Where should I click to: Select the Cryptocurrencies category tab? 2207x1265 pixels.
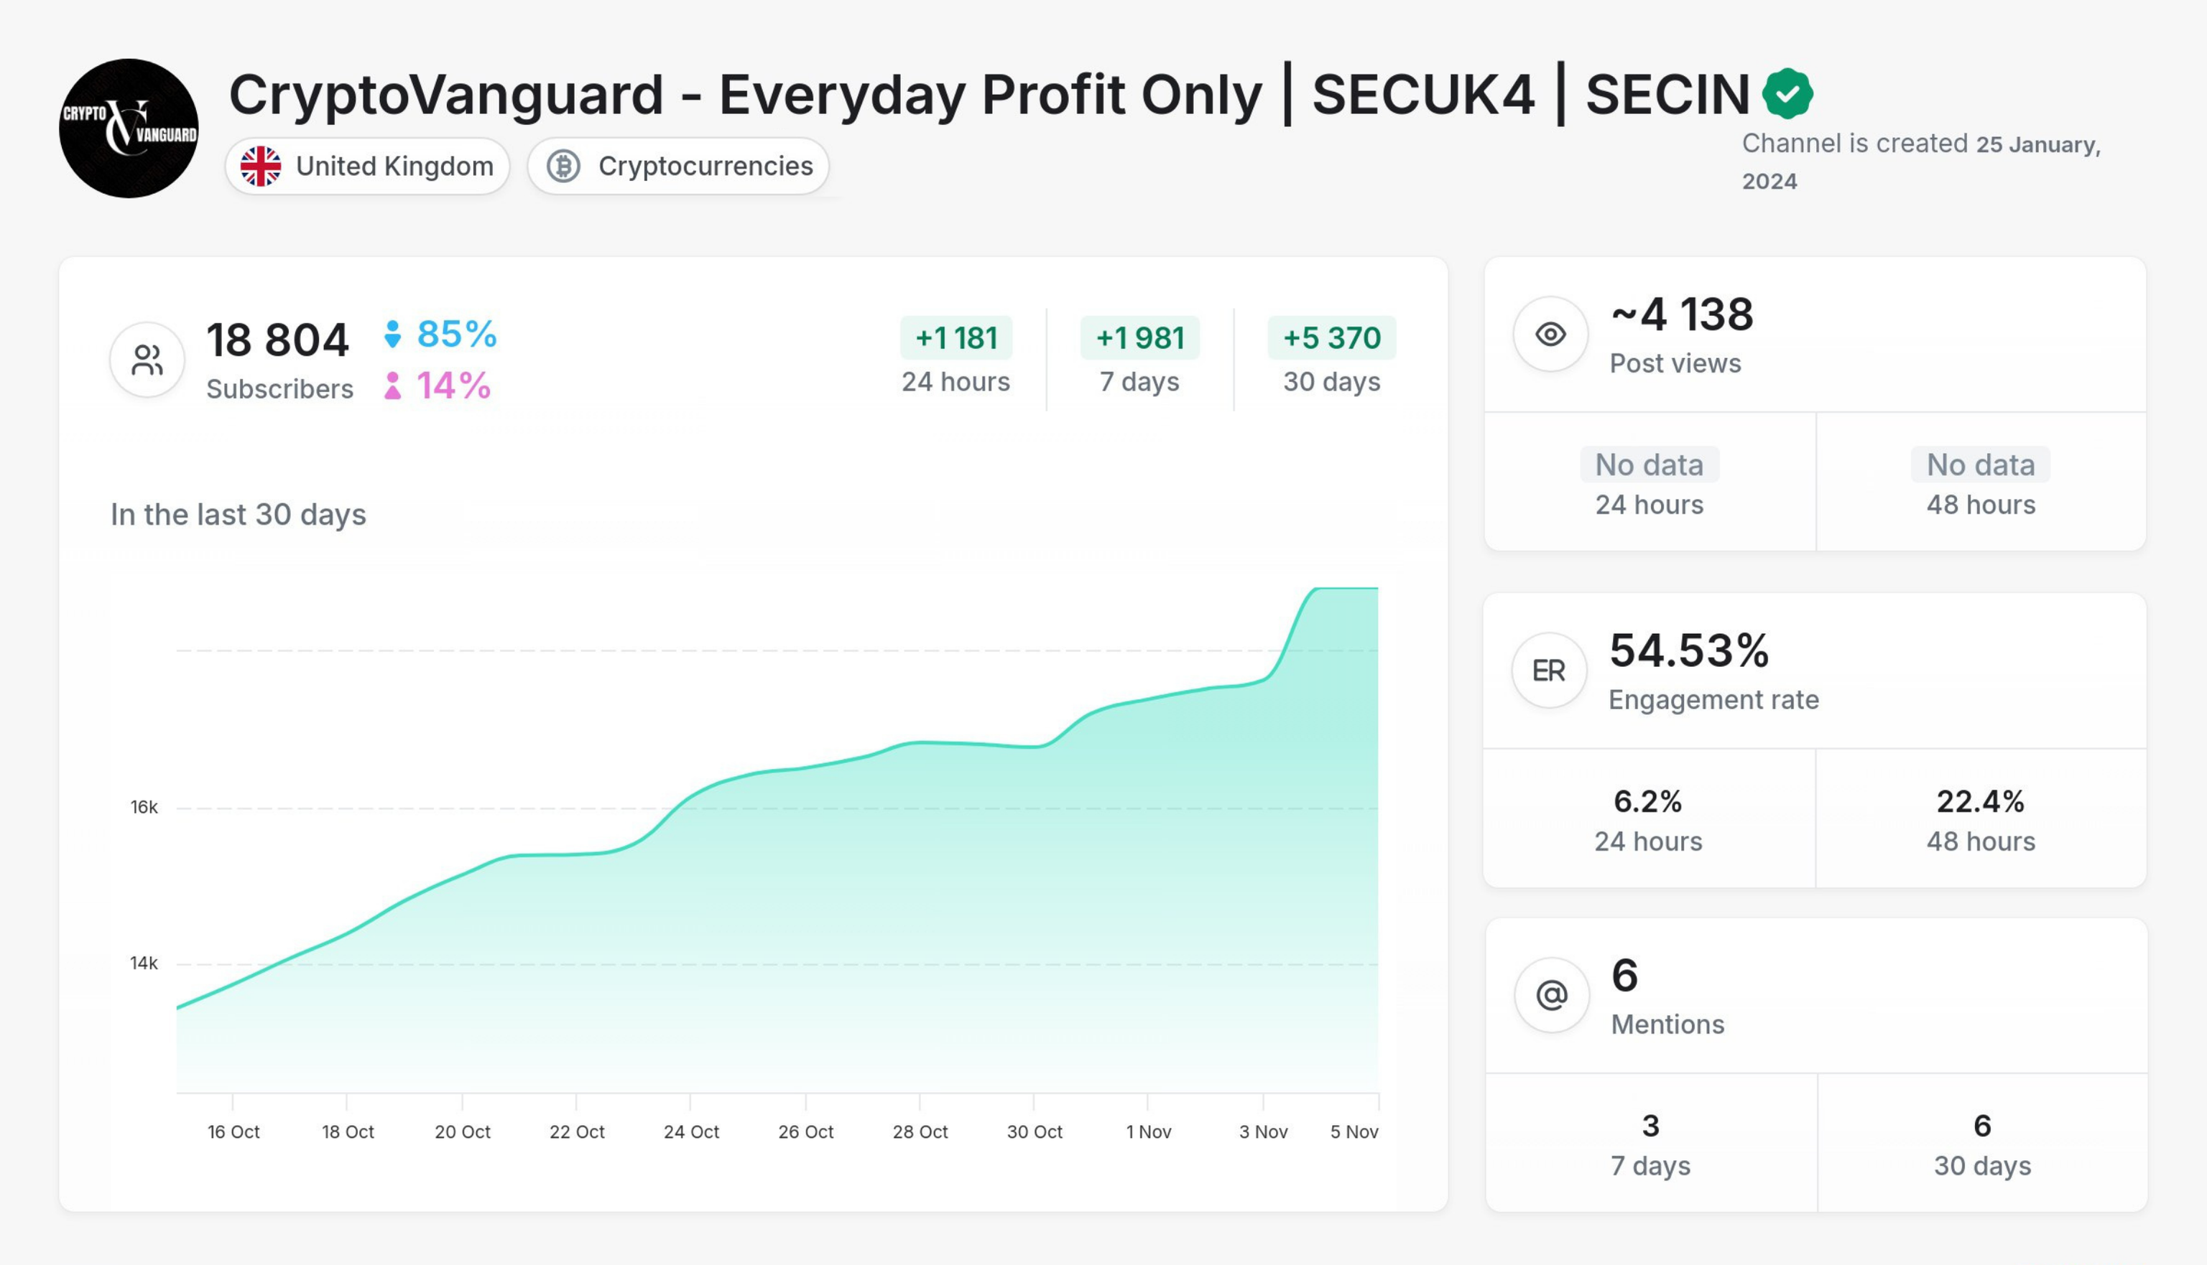tap(680, 165)
